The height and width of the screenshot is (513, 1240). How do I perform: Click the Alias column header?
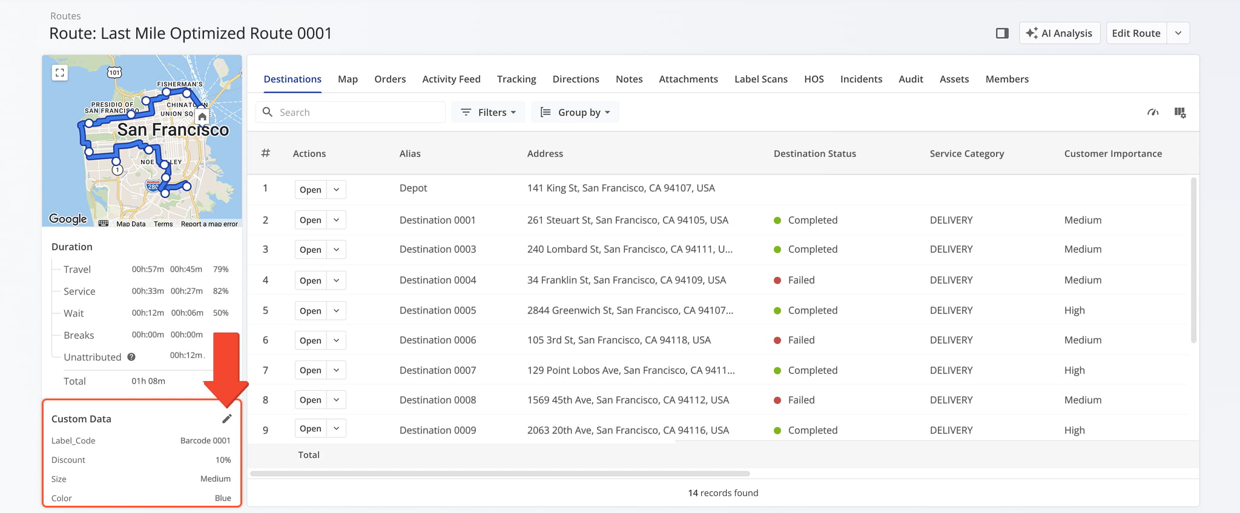pos(410,153)
